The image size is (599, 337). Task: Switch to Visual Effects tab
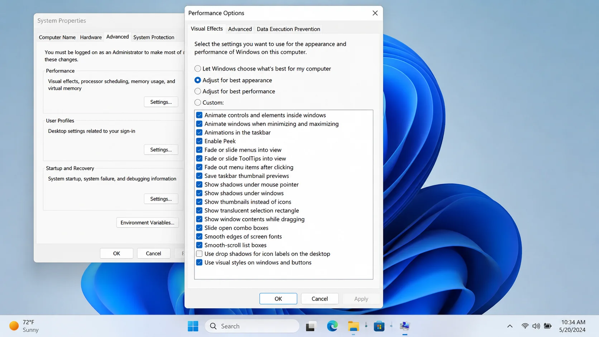pos(207,29)
